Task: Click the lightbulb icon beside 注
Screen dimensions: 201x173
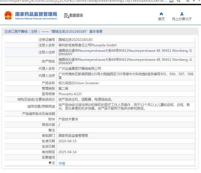Action: (50, 163)
